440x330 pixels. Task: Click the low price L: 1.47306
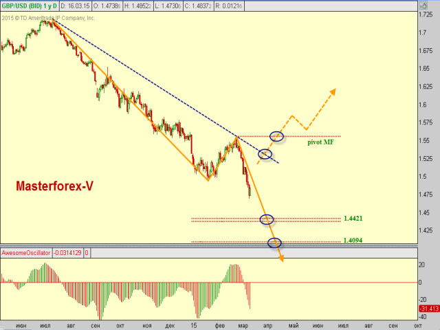click(168, 6)
